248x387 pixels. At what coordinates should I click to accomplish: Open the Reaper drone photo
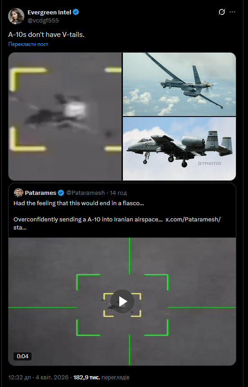coord(180,84)
